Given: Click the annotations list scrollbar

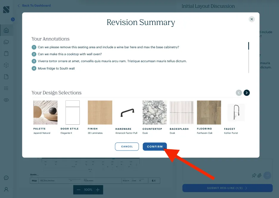Looking at the screenshot, I should [249, 57].
